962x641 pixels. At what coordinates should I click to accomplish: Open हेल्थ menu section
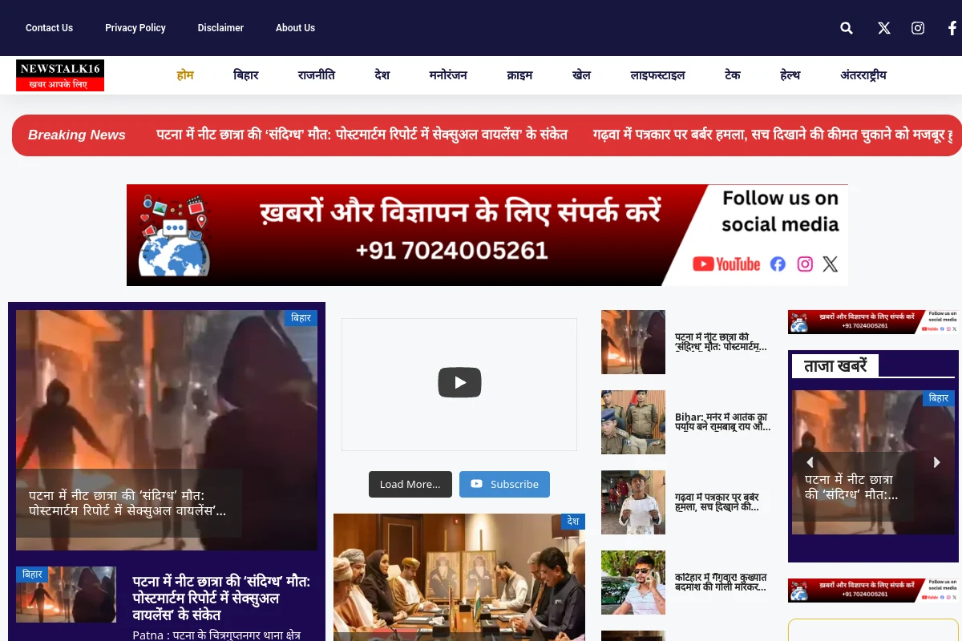pos(790,75)
